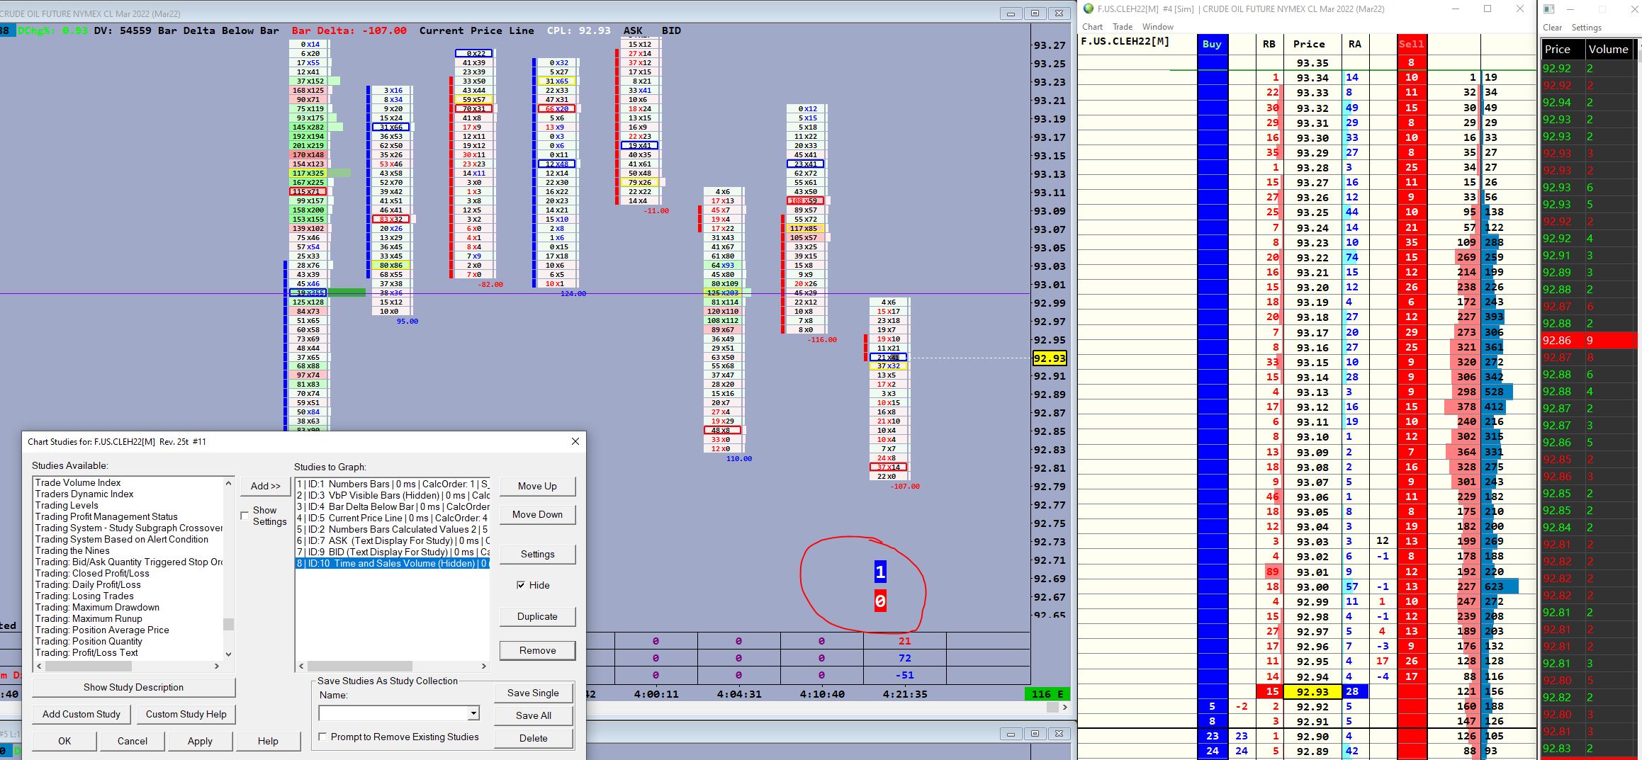
Task: Click the chart's horizontal scrollbar right arrow
Action: click(x=1064, y=707)
